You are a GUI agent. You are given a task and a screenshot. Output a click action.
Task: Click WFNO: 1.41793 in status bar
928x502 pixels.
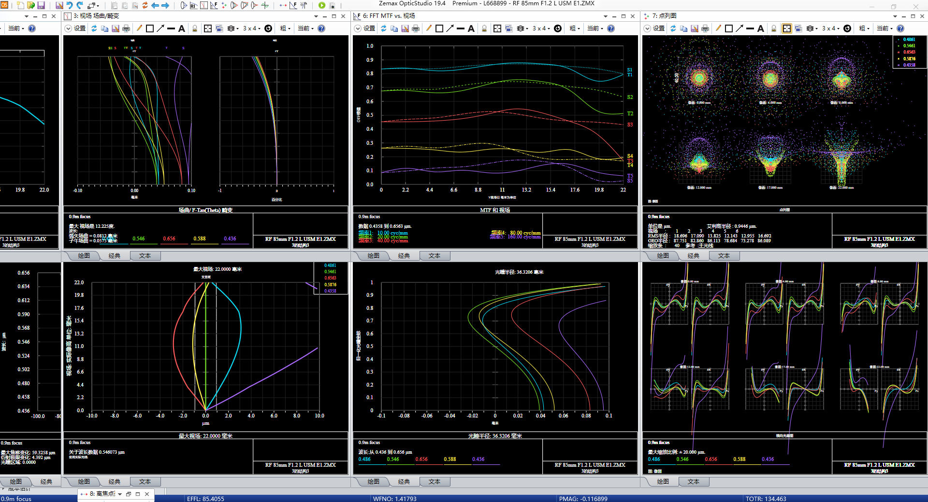(x=394, y=499)
